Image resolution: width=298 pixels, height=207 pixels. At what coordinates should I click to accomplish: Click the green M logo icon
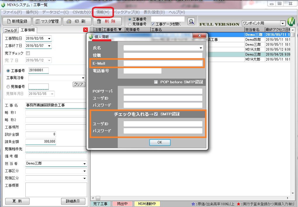pyautogui.click(x=291, y=22)
